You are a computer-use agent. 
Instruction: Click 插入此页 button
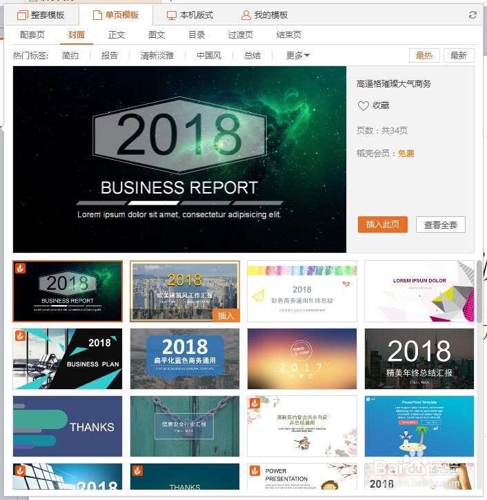[383, 225]
